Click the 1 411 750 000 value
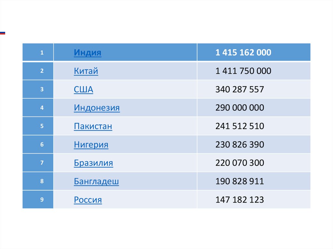Viewport: 333px width, 249px height. [243, 71]
